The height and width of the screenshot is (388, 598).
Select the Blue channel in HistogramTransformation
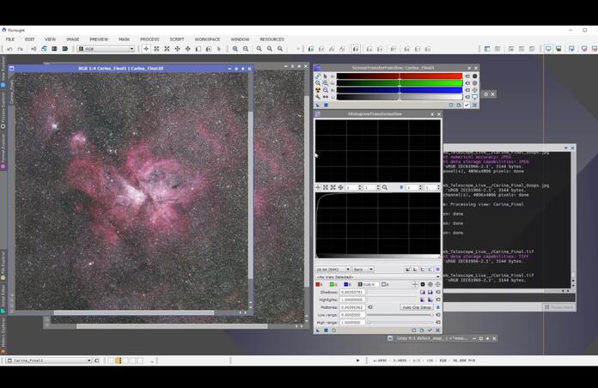point(347,284)
